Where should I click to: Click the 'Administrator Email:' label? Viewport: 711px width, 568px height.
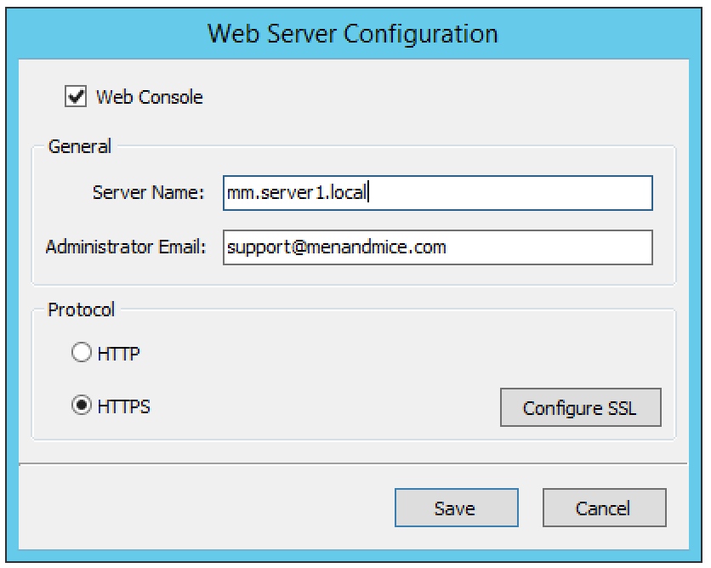126,247
